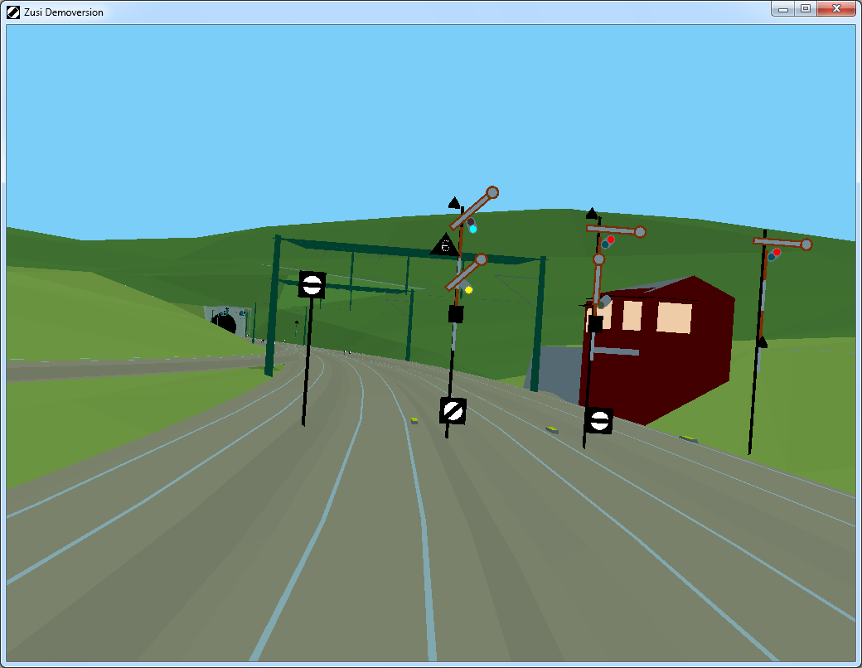Click the right window of red building

point(674,317)
